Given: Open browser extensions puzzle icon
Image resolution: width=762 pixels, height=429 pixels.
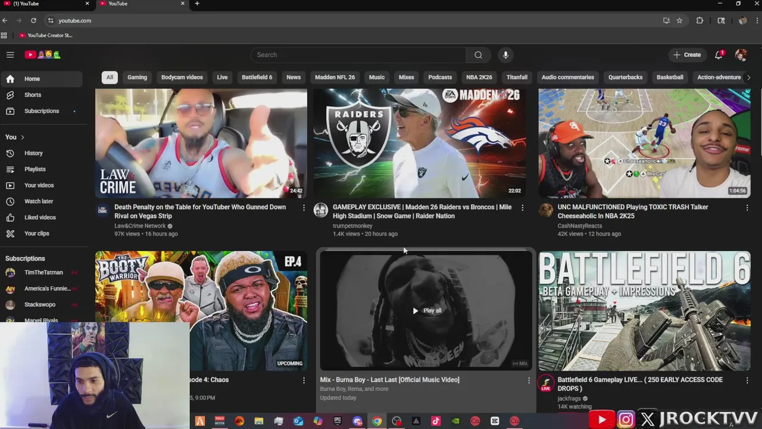Looking at the screenshot, I should (x=699, y=20).
